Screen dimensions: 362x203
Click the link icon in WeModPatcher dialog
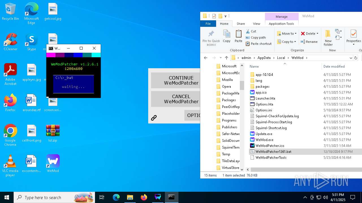(x=154, y=118)
